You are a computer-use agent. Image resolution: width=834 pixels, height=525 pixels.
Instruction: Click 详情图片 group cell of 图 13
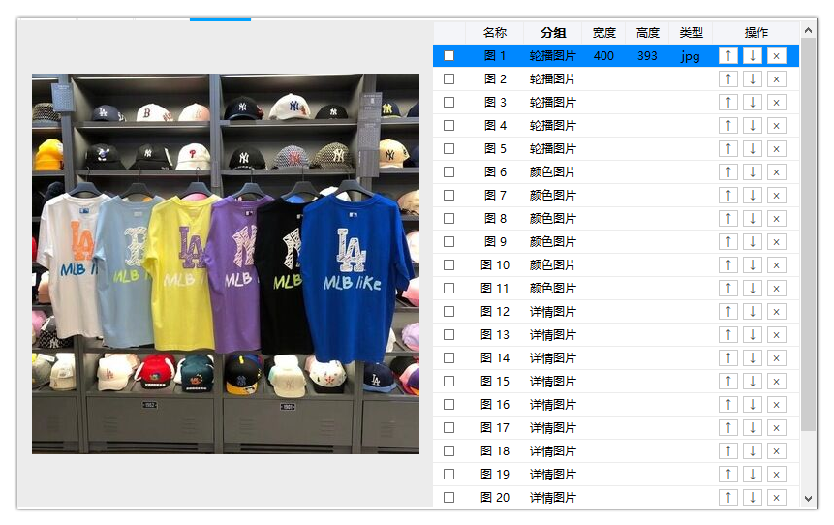tap(553, 334)
